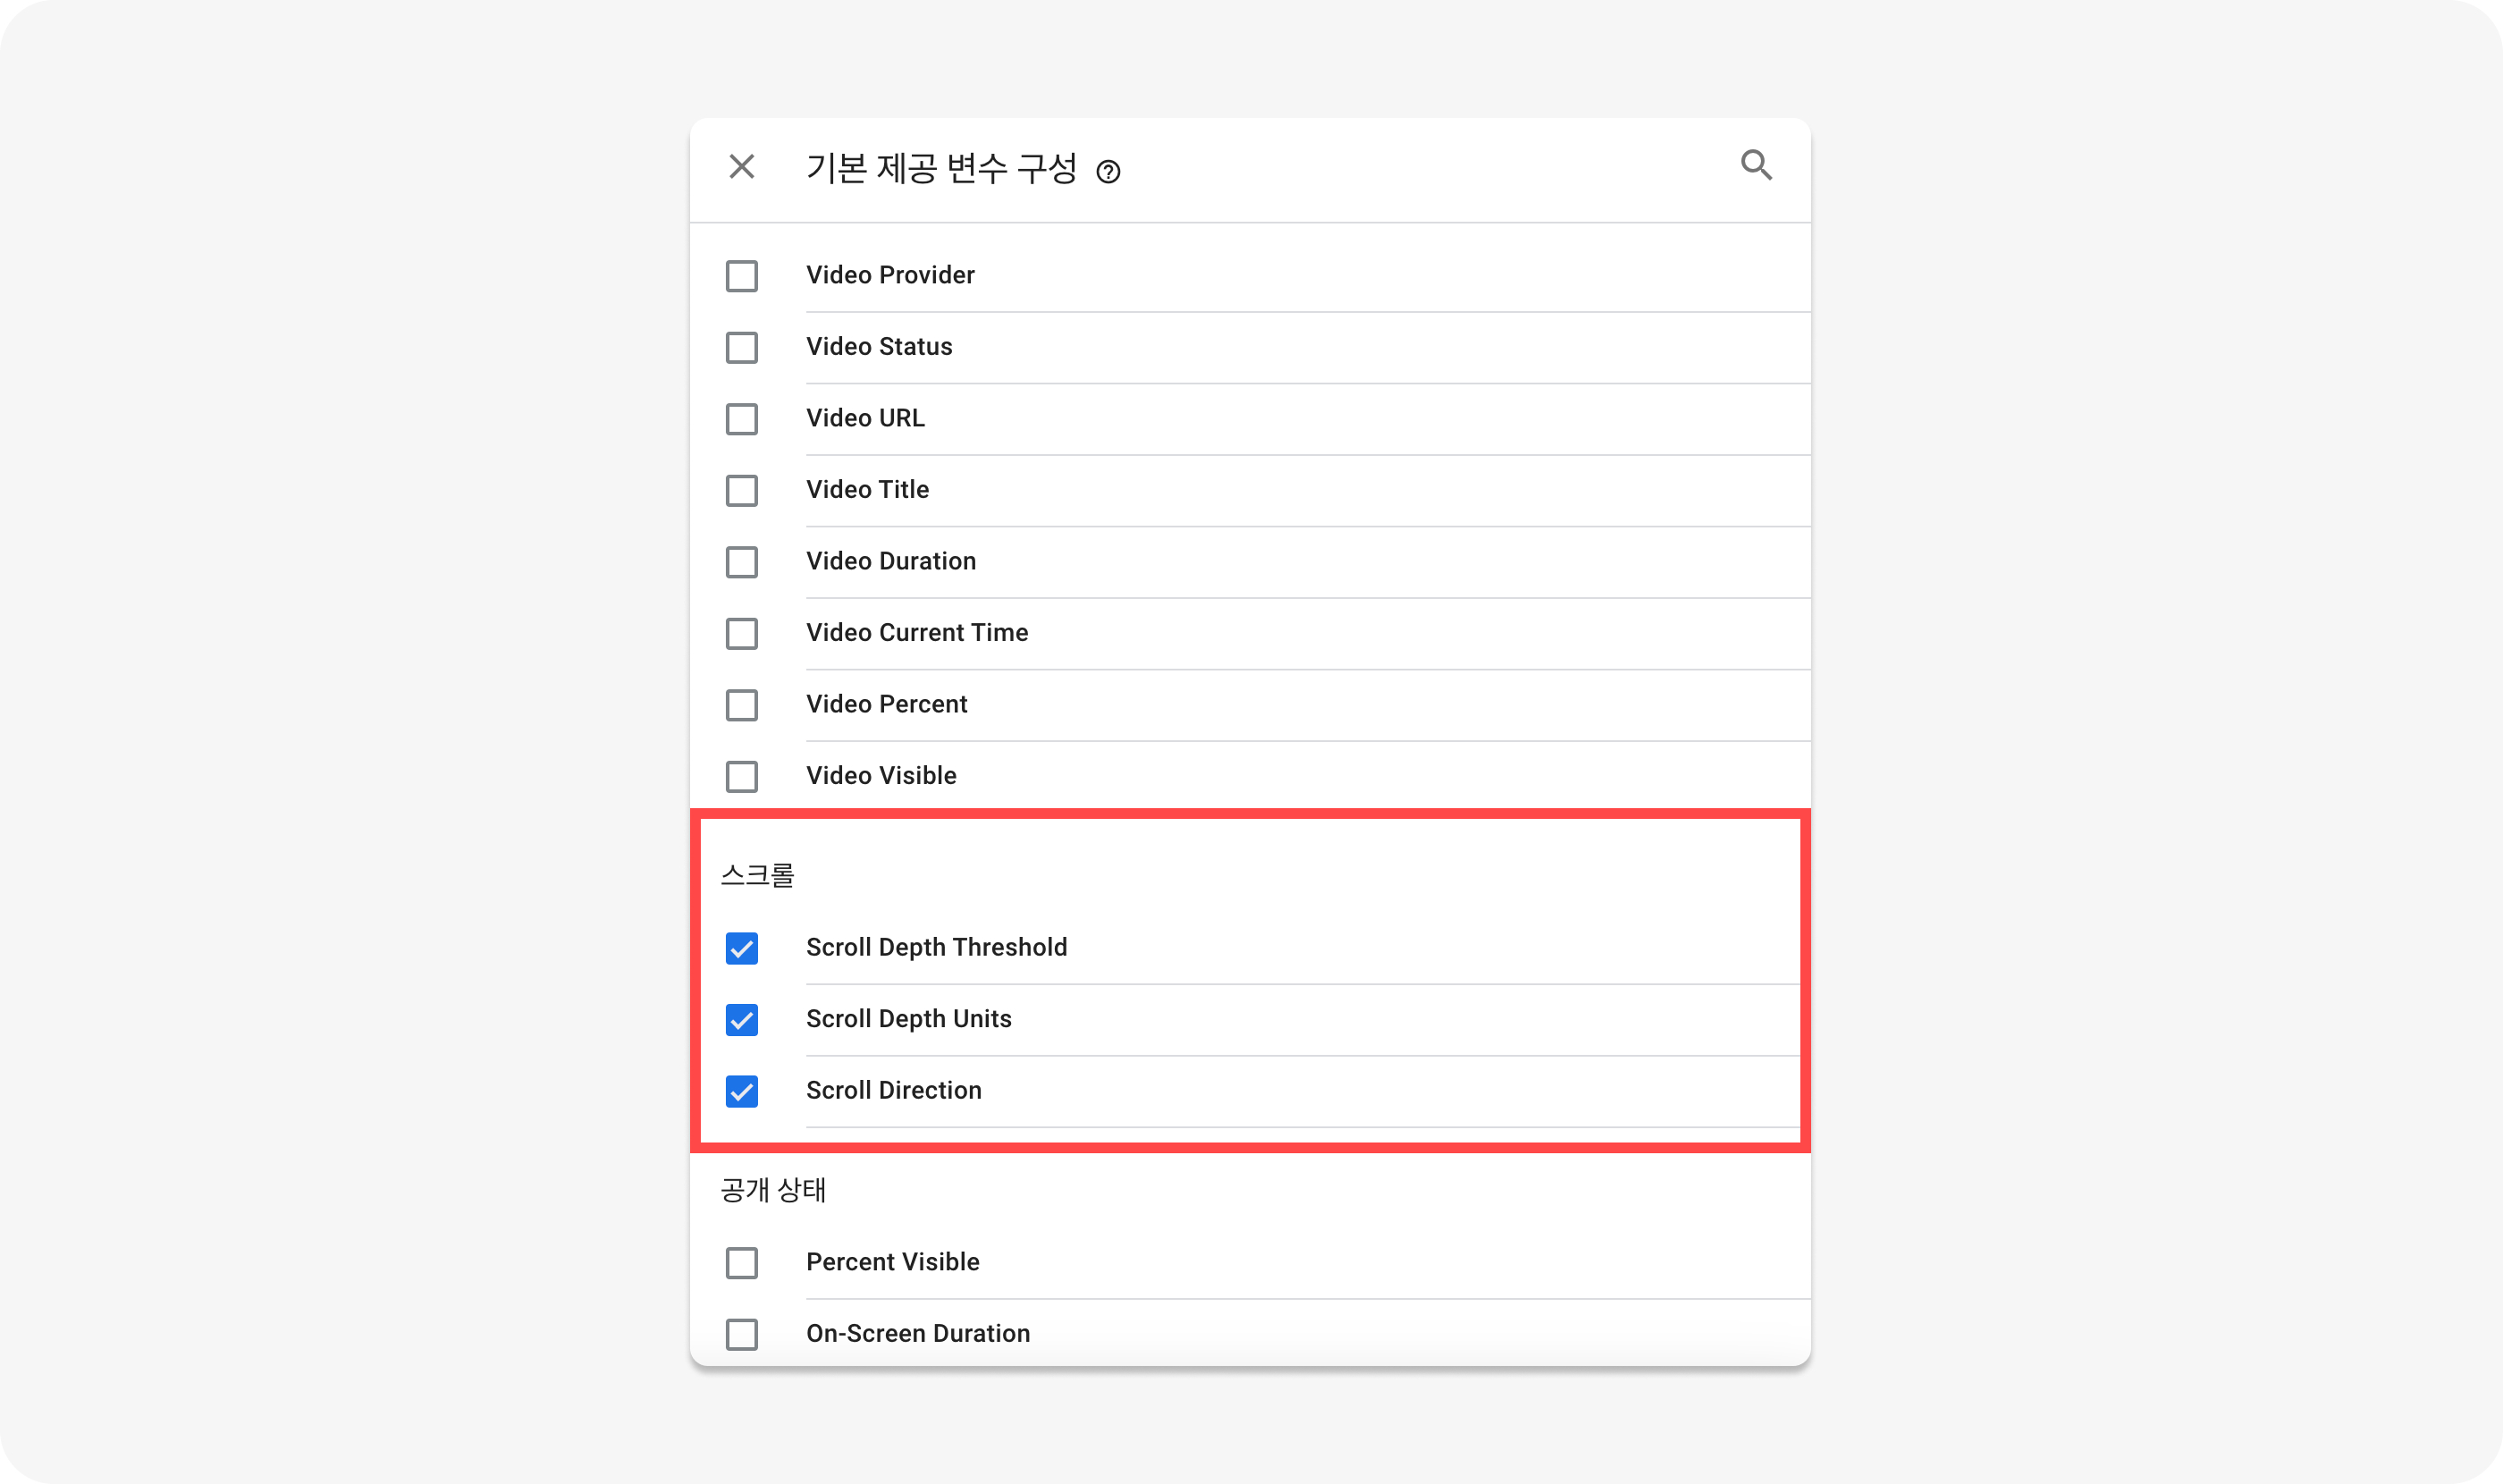The height and width of the screenshot is (1484, 2503).
Task: Click the Scroll Depth Units label
Action: (908, 1018)
